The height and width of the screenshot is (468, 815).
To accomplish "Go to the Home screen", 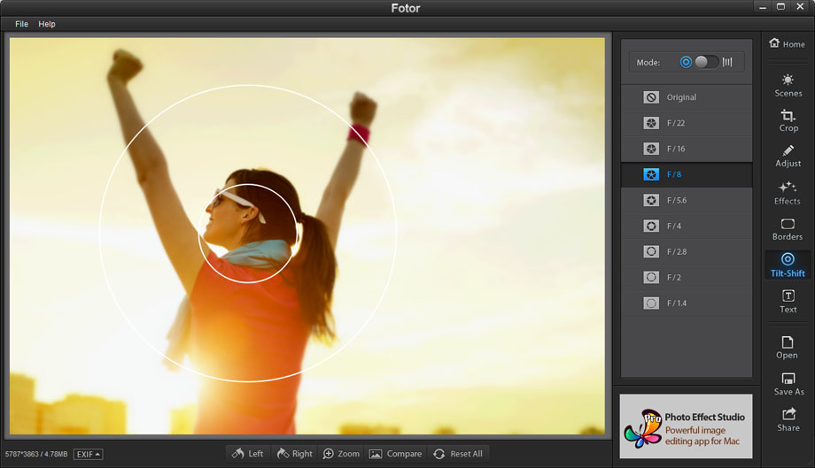I will point(787,43).
